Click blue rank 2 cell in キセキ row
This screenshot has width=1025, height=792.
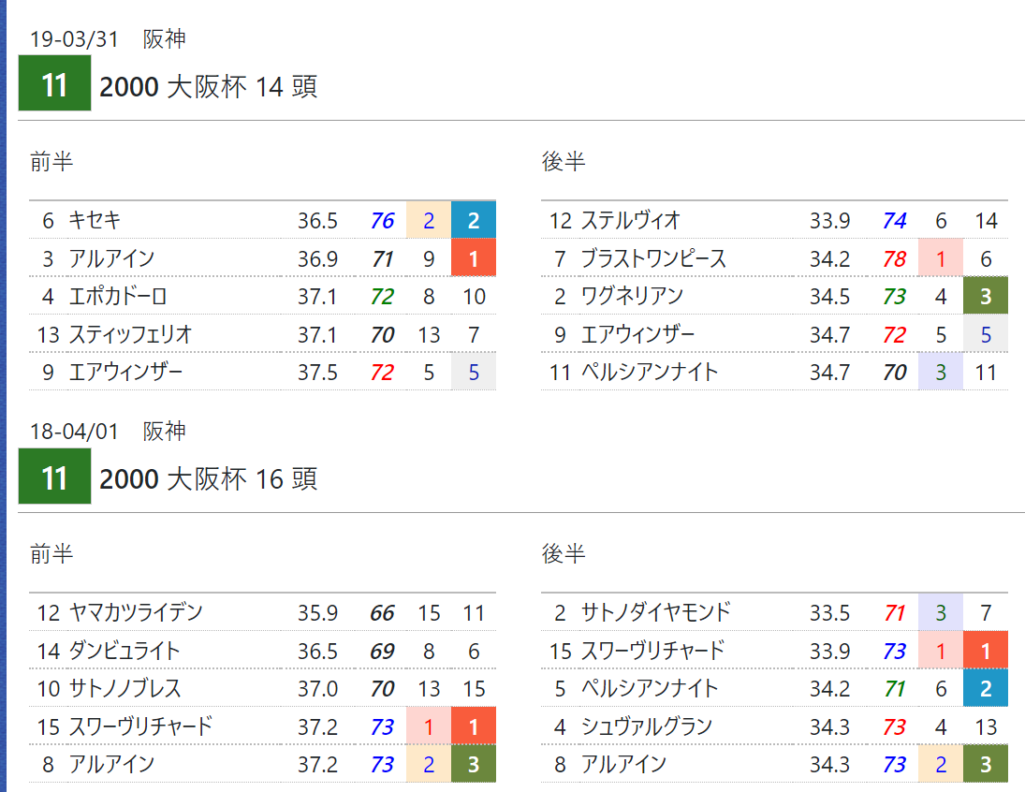pyautogui.click(x=474, y=220)
